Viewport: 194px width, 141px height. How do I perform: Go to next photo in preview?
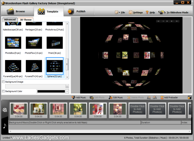coord(172,21)
